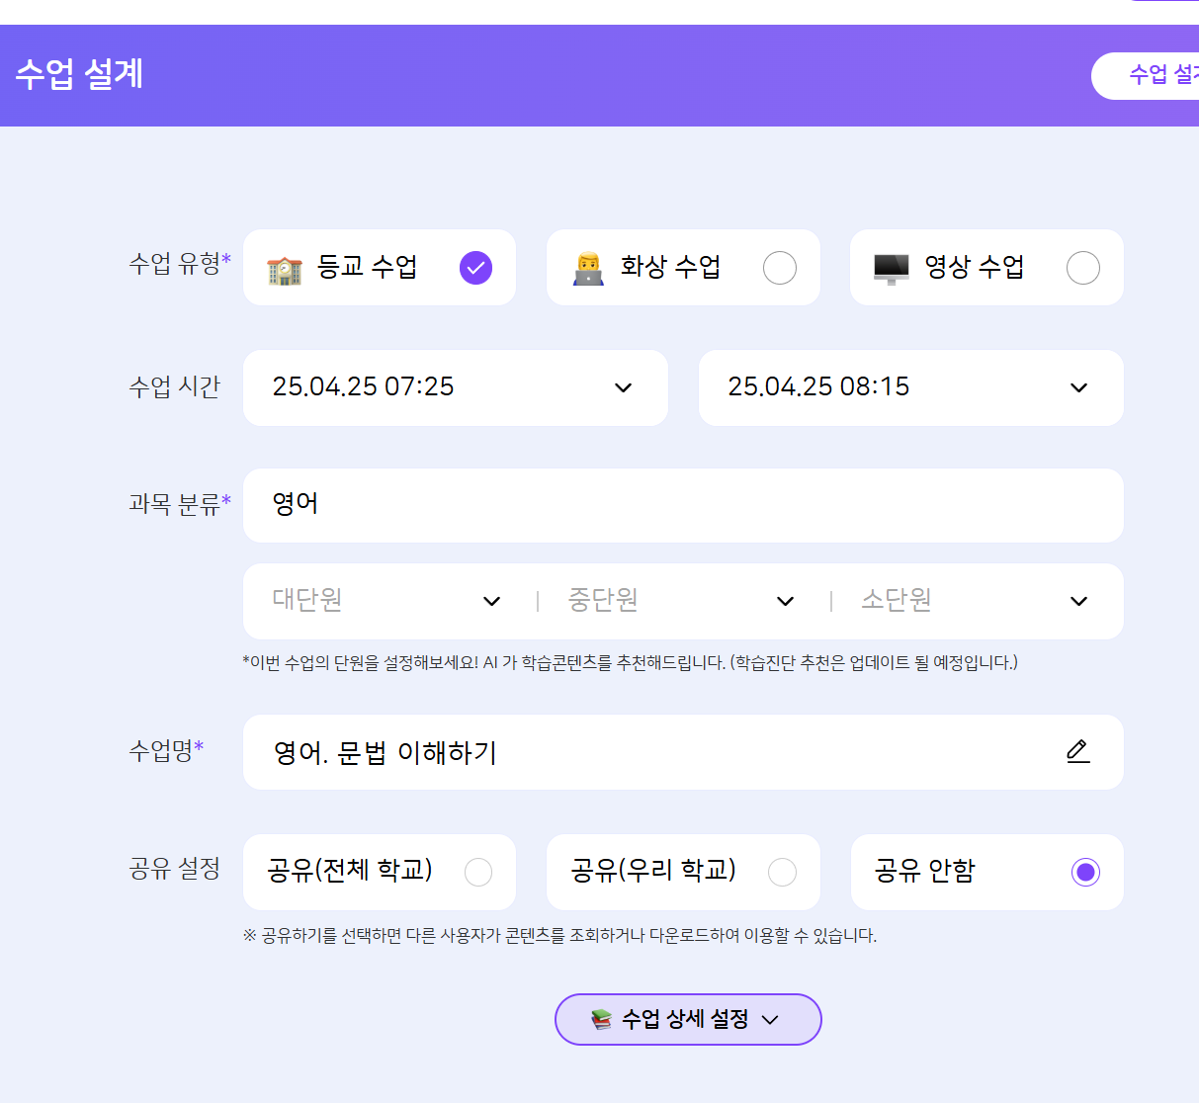Click the school building icon

pyautogui.click(x=285, y=269)
